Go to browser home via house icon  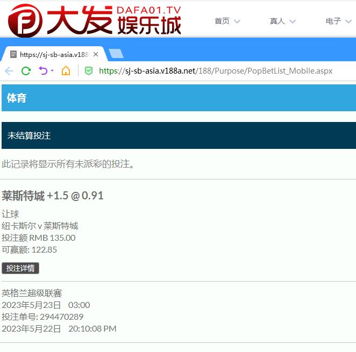[66, 71]
